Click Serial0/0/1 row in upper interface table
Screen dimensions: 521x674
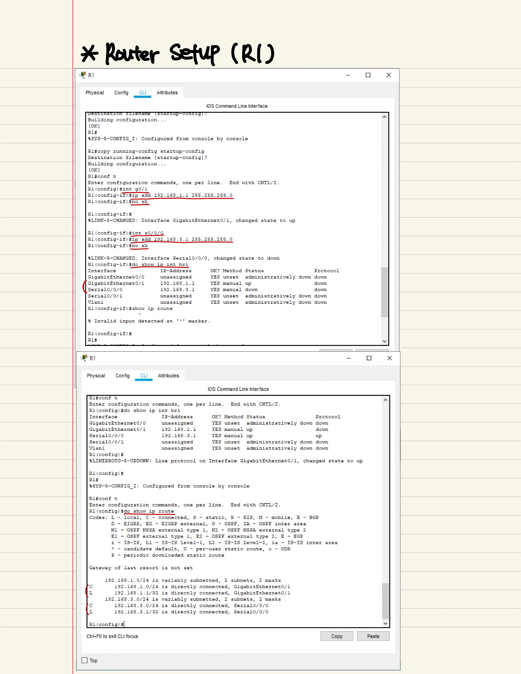pos(207,296)
